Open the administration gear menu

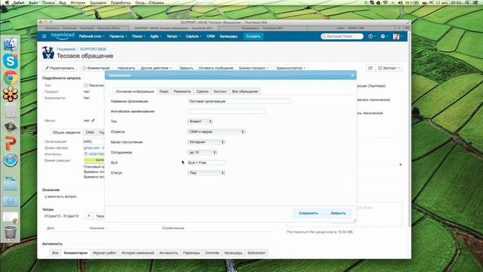pos(384,36)
